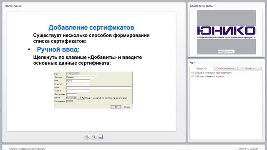Click the 'Ручной ввод:' slide text
Image resolution: width=267 pixels, height=150 pixels.
coord(58,50)
